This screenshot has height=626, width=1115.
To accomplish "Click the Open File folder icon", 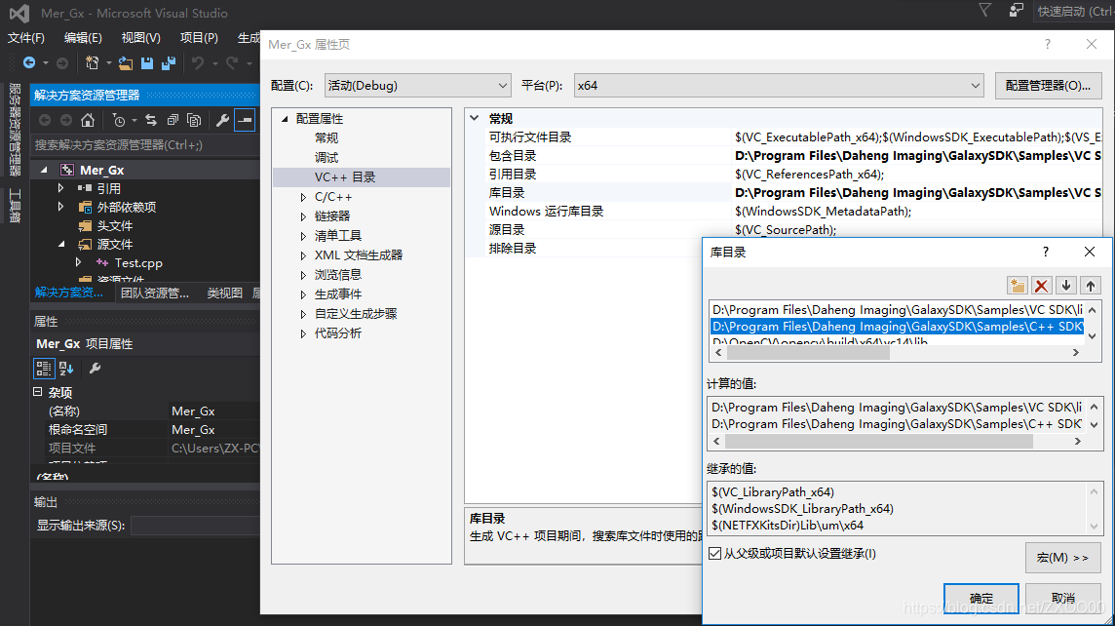I will click(126, 63).
